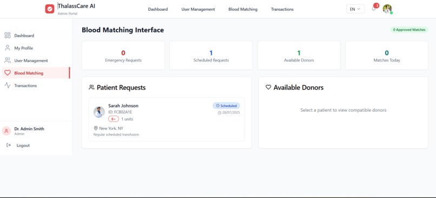Click the B+ blood type tag
This screenshot has width=436, height=198.
[114, 119]
